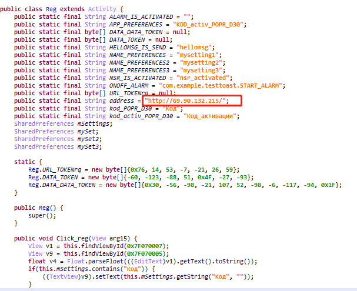Viewport: 357px width, 291px height.
Task: Click the mySet3 field name
Action: coord(88,147)
